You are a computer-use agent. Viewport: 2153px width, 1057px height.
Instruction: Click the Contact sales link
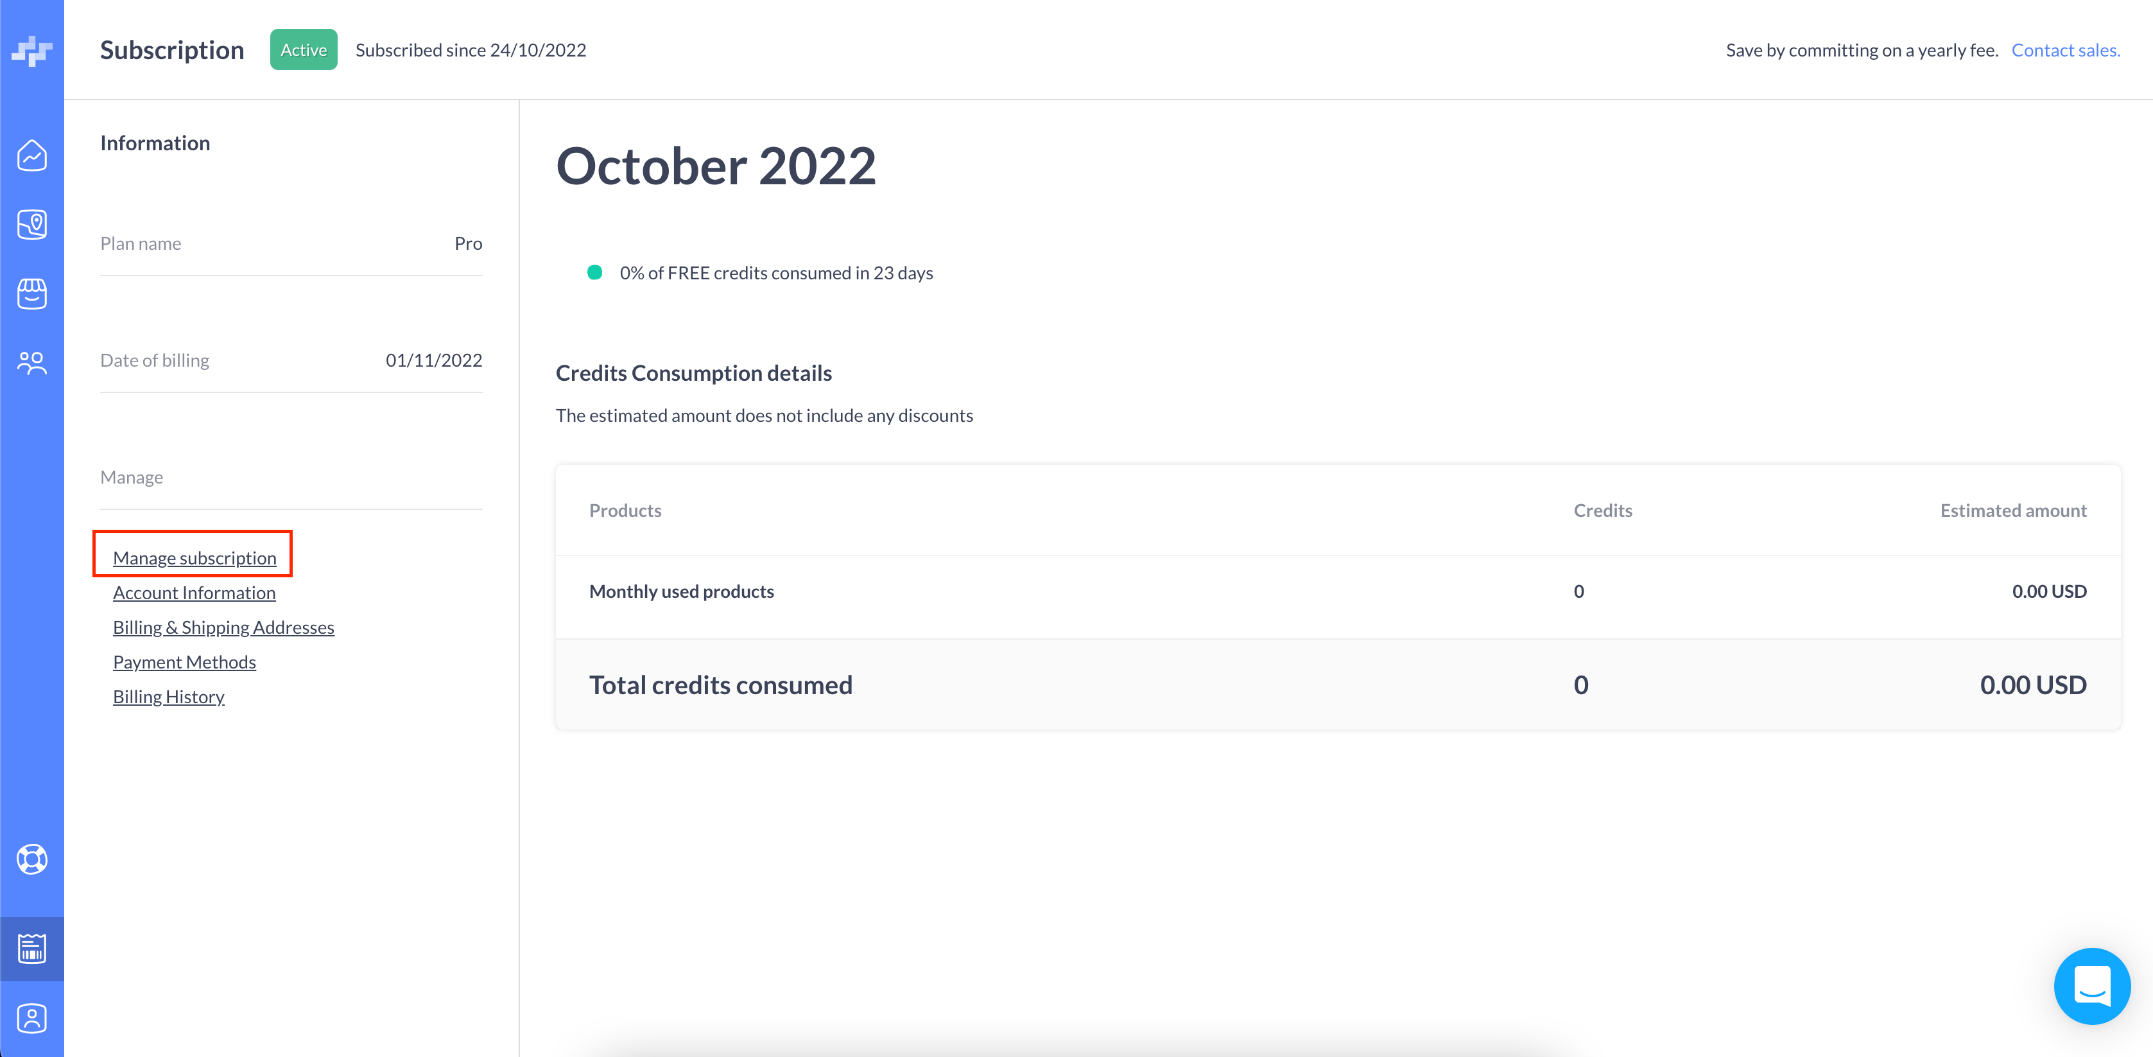[2064, 50]
